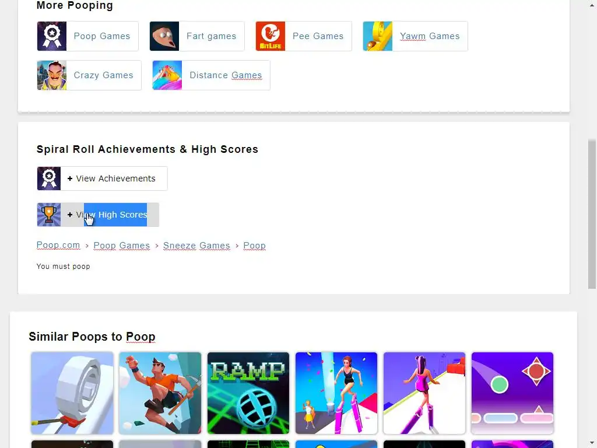Open the colorful Distance Games icon

(167, 75)
